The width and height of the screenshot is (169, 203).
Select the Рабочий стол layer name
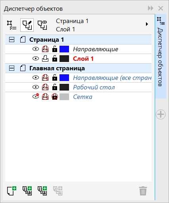coord(94,87)
